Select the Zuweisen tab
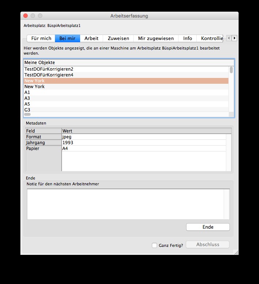259x284 pixels. pos(118,38)
